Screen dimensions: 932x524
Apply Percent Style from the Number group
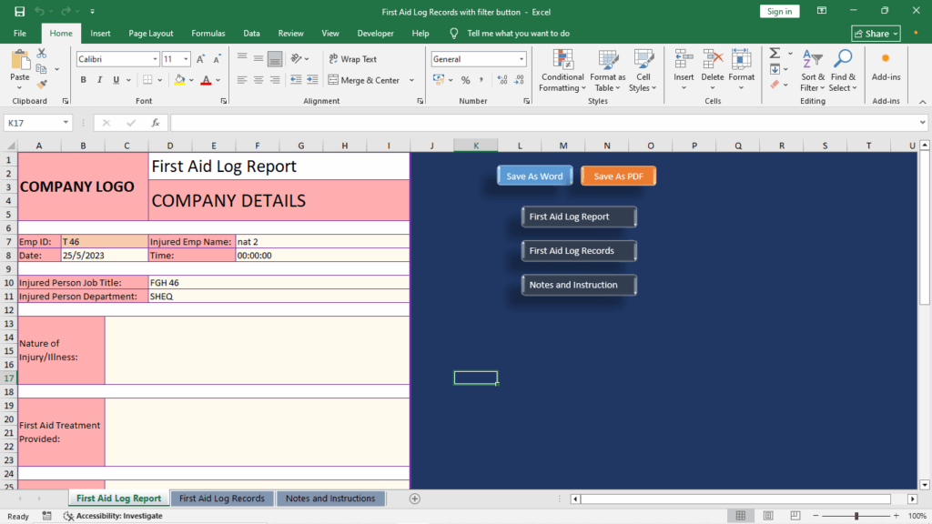465,80
